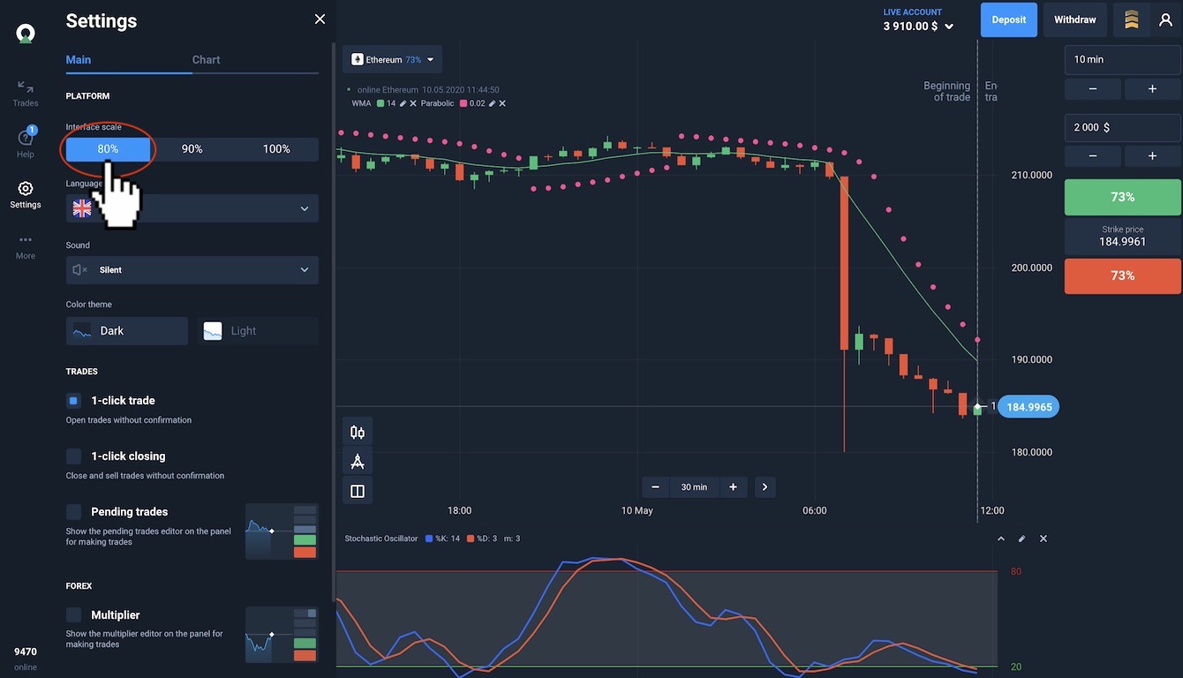Disable the 1-click trade checkbox

pyautogui.click(x=74, y=401)
